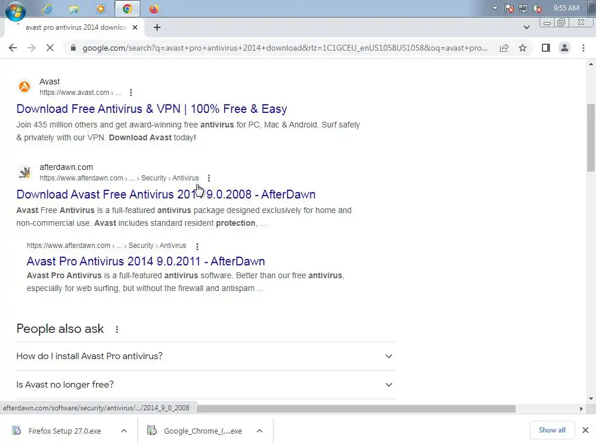Screen dimensions: 596x447
Task: Open Windows Media Player taskbar icon
Action: coord(100,9)
